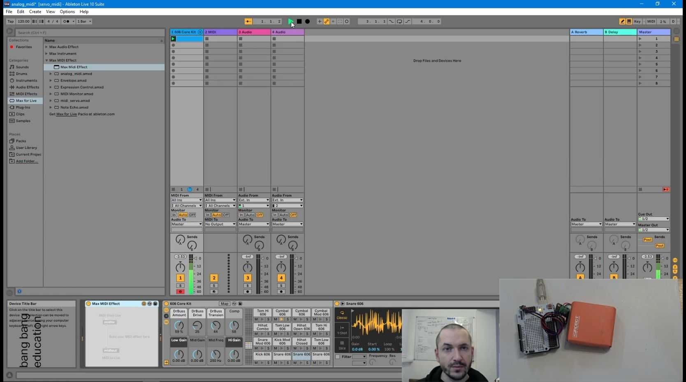This screenshot has width=686, height=382.
Task: Toggle the Follow button in transport bar
Action: point(248,21)
